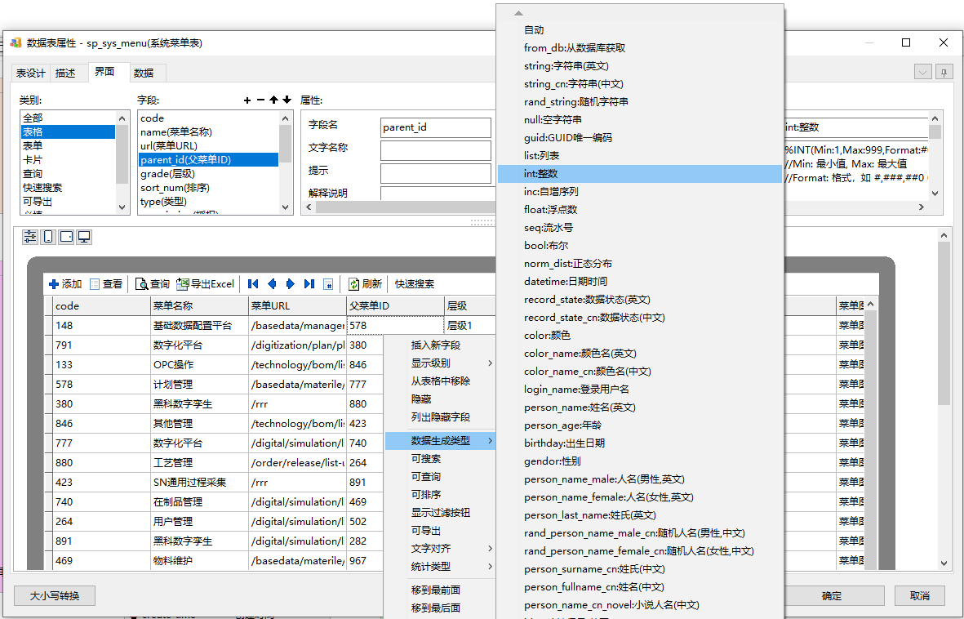Switch preview to phone device icon

[x=48, y=237]
